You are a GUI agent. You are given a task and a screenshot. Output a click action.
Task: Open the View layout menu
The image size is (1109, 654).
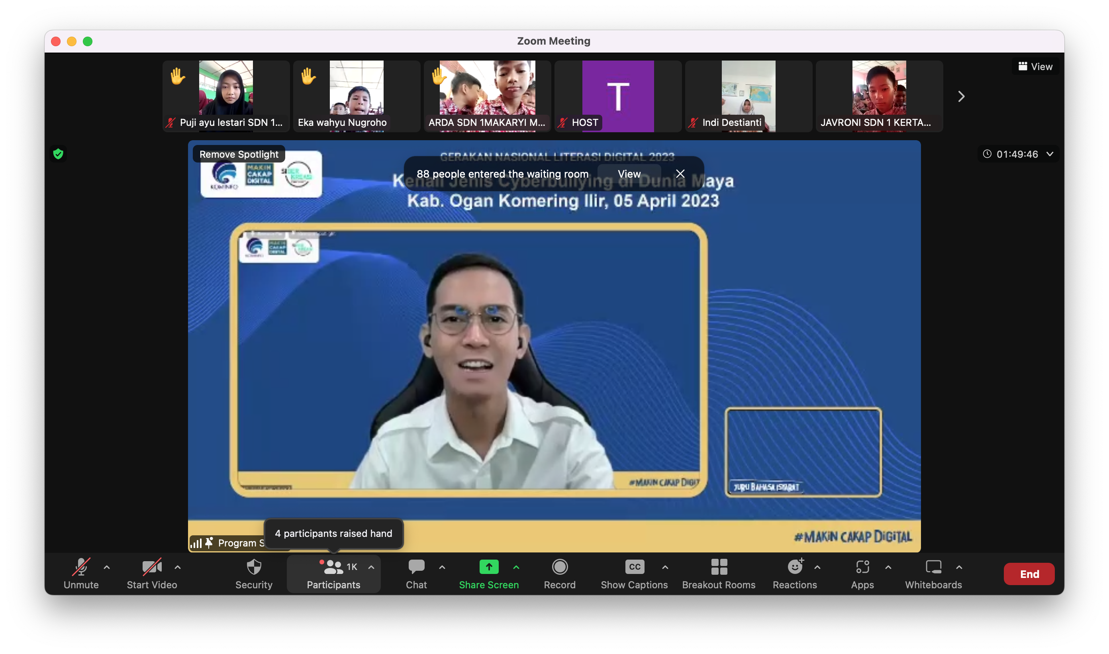pyautogui.click(x=1035, y=67)
